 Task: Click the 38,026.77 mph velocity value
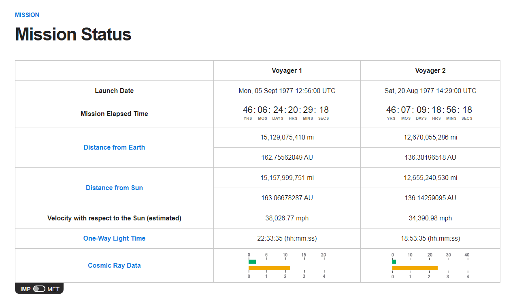287,218
